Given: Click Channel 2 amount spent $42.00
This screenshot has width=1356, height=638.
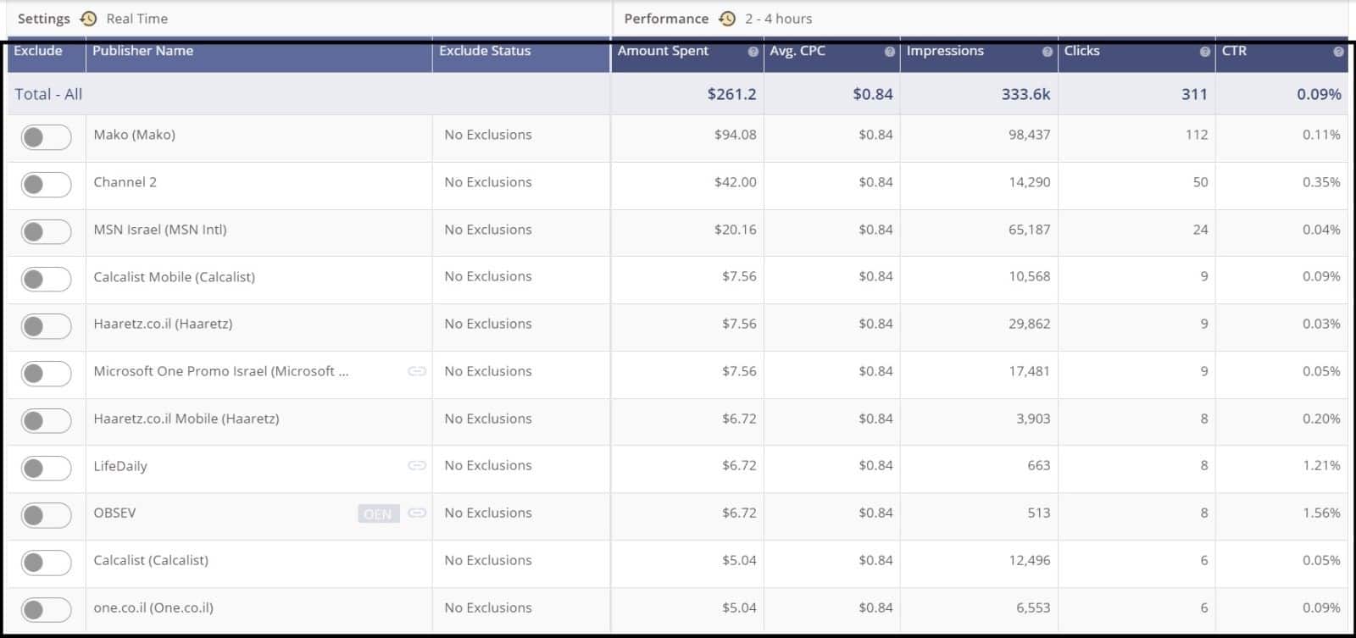Looking at the screenshot, I should (x=736, y=182).
